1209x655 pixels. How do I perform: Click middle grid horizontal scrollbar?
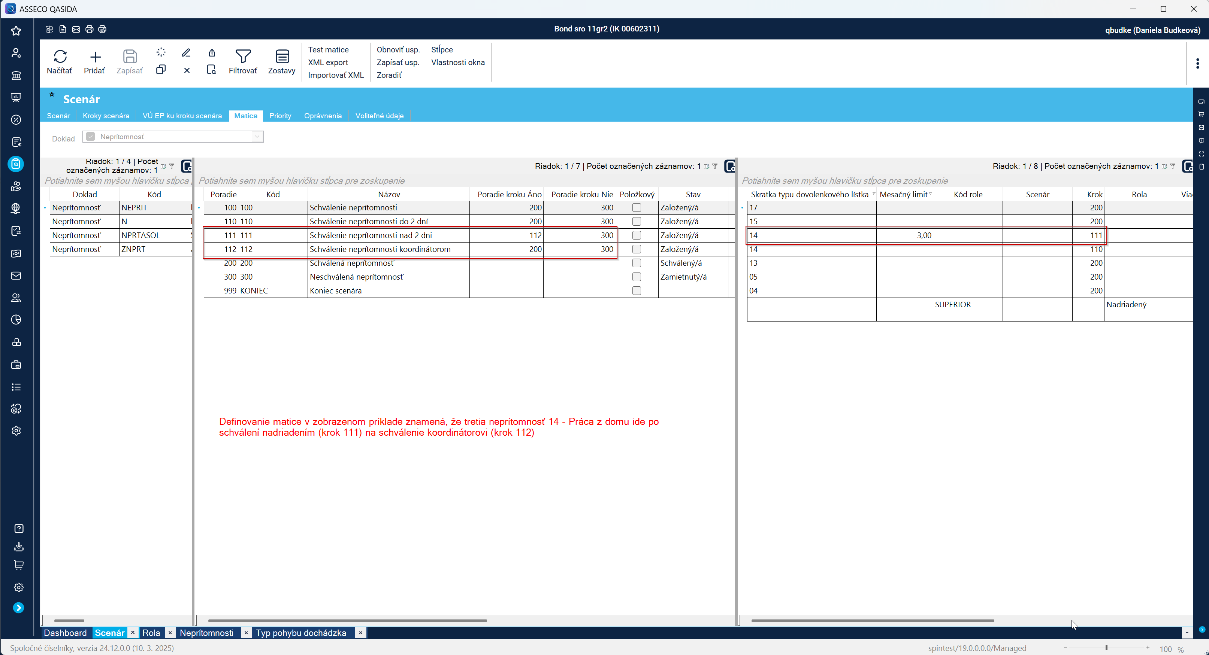[x=347, y=620]
